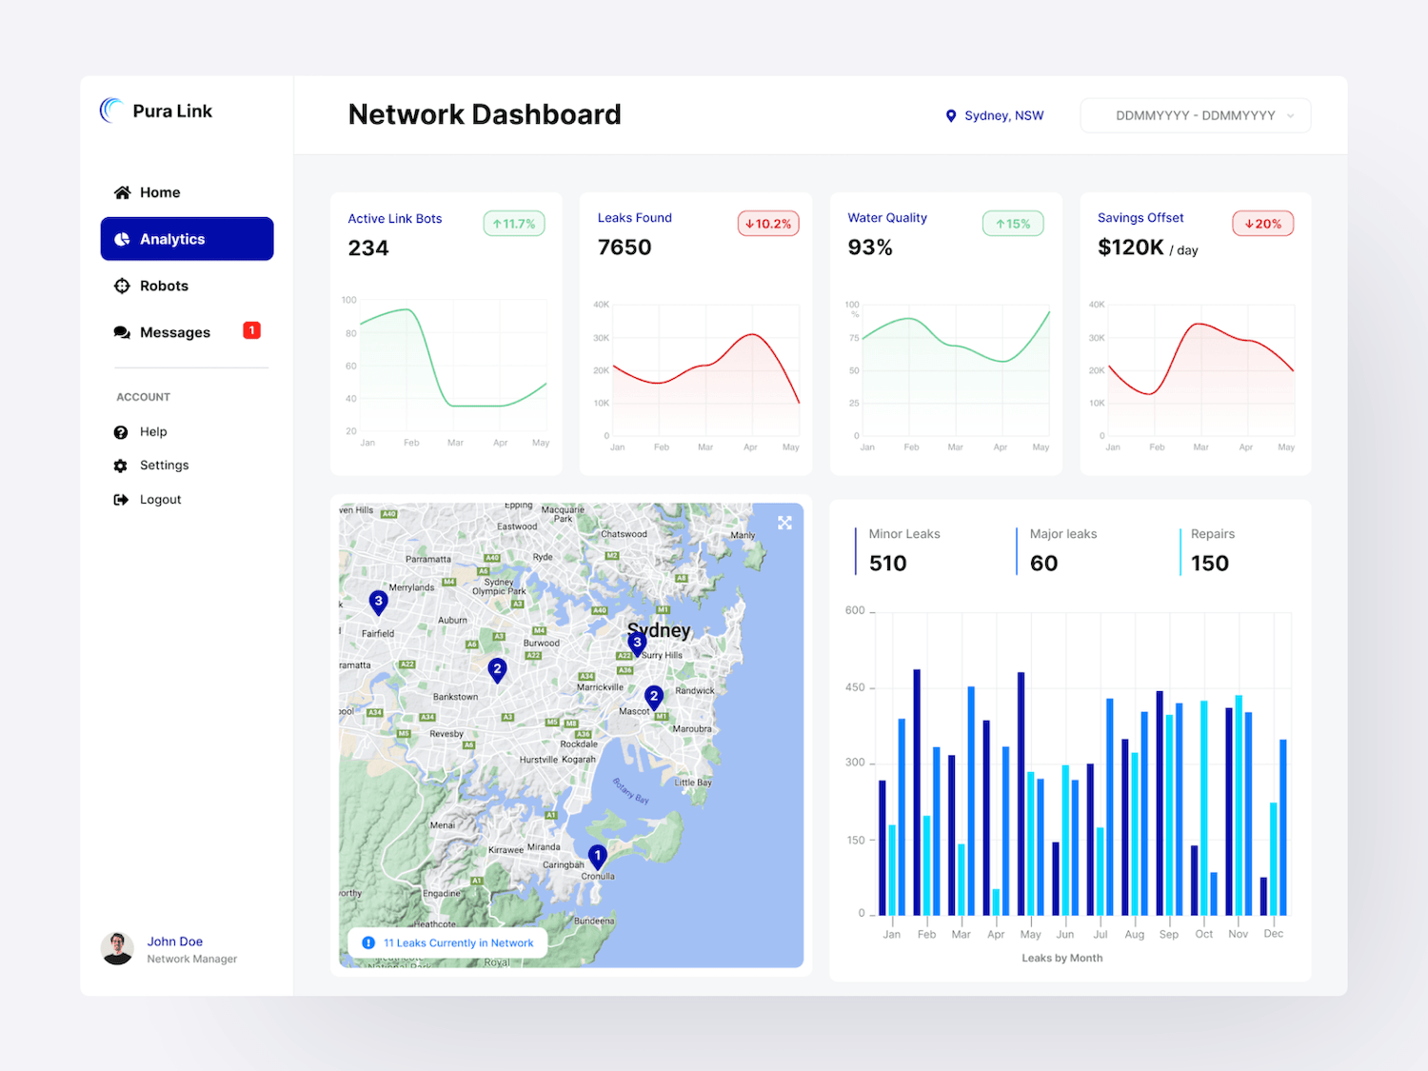1428x1071 pixels.
Task: Click the Leaks Found 10.2% decrease badge
Action: tap(767, 224)
